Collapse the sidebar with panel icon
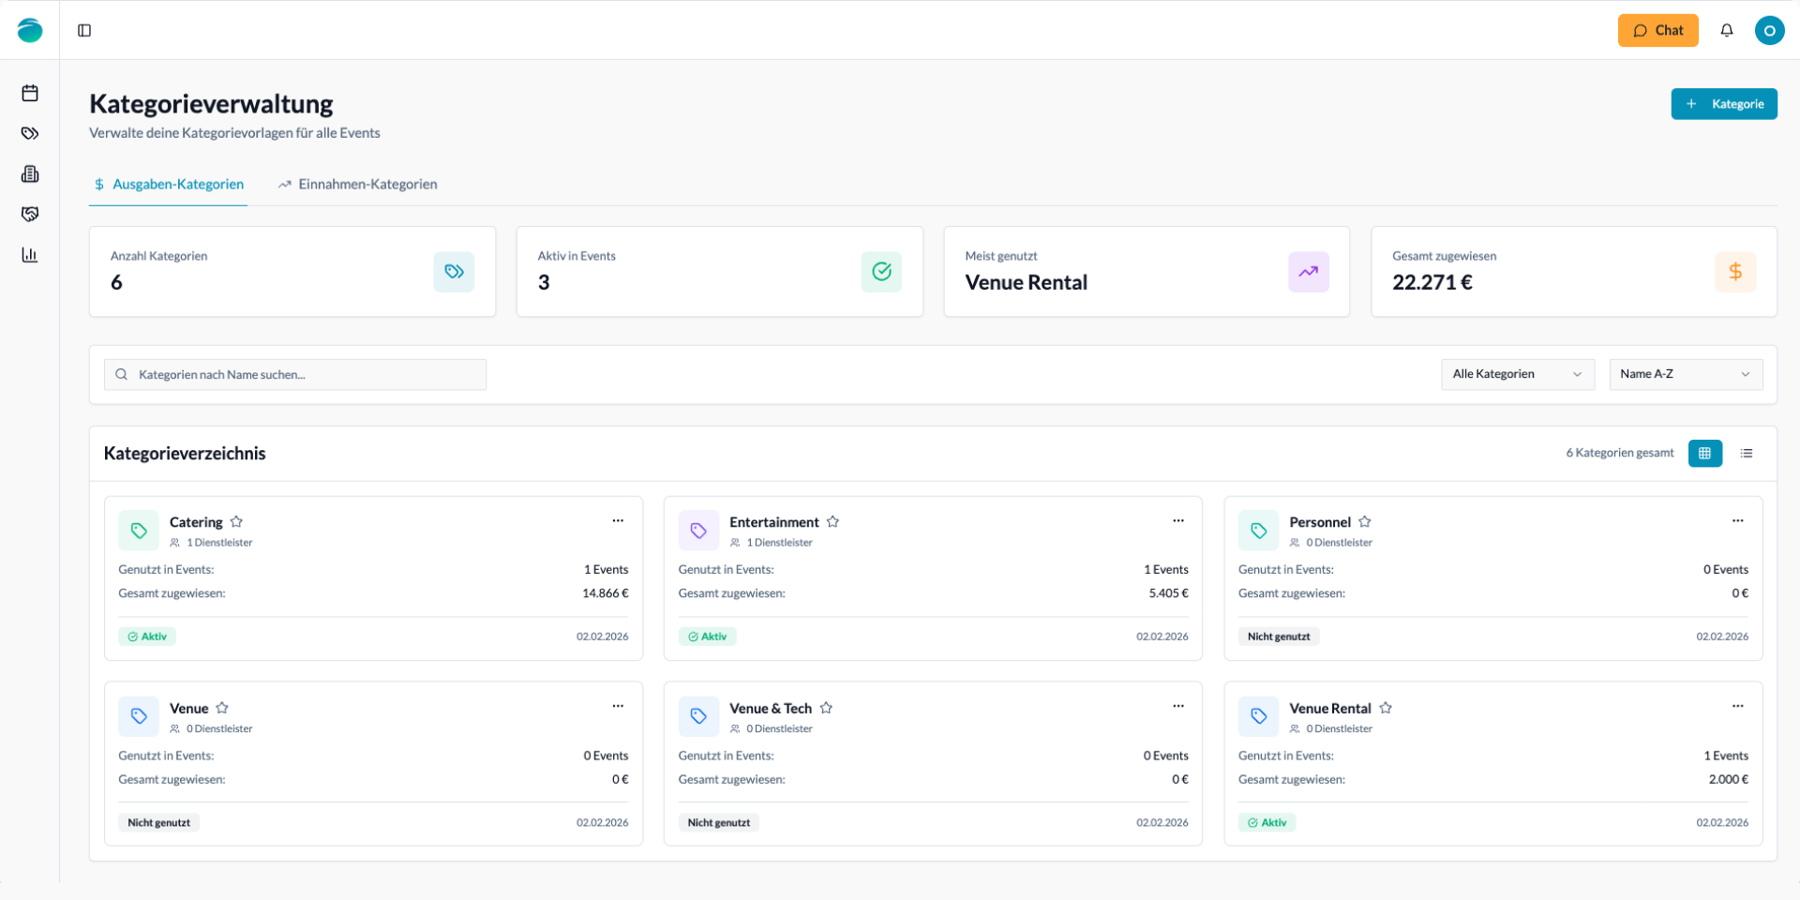 [84, 31]
